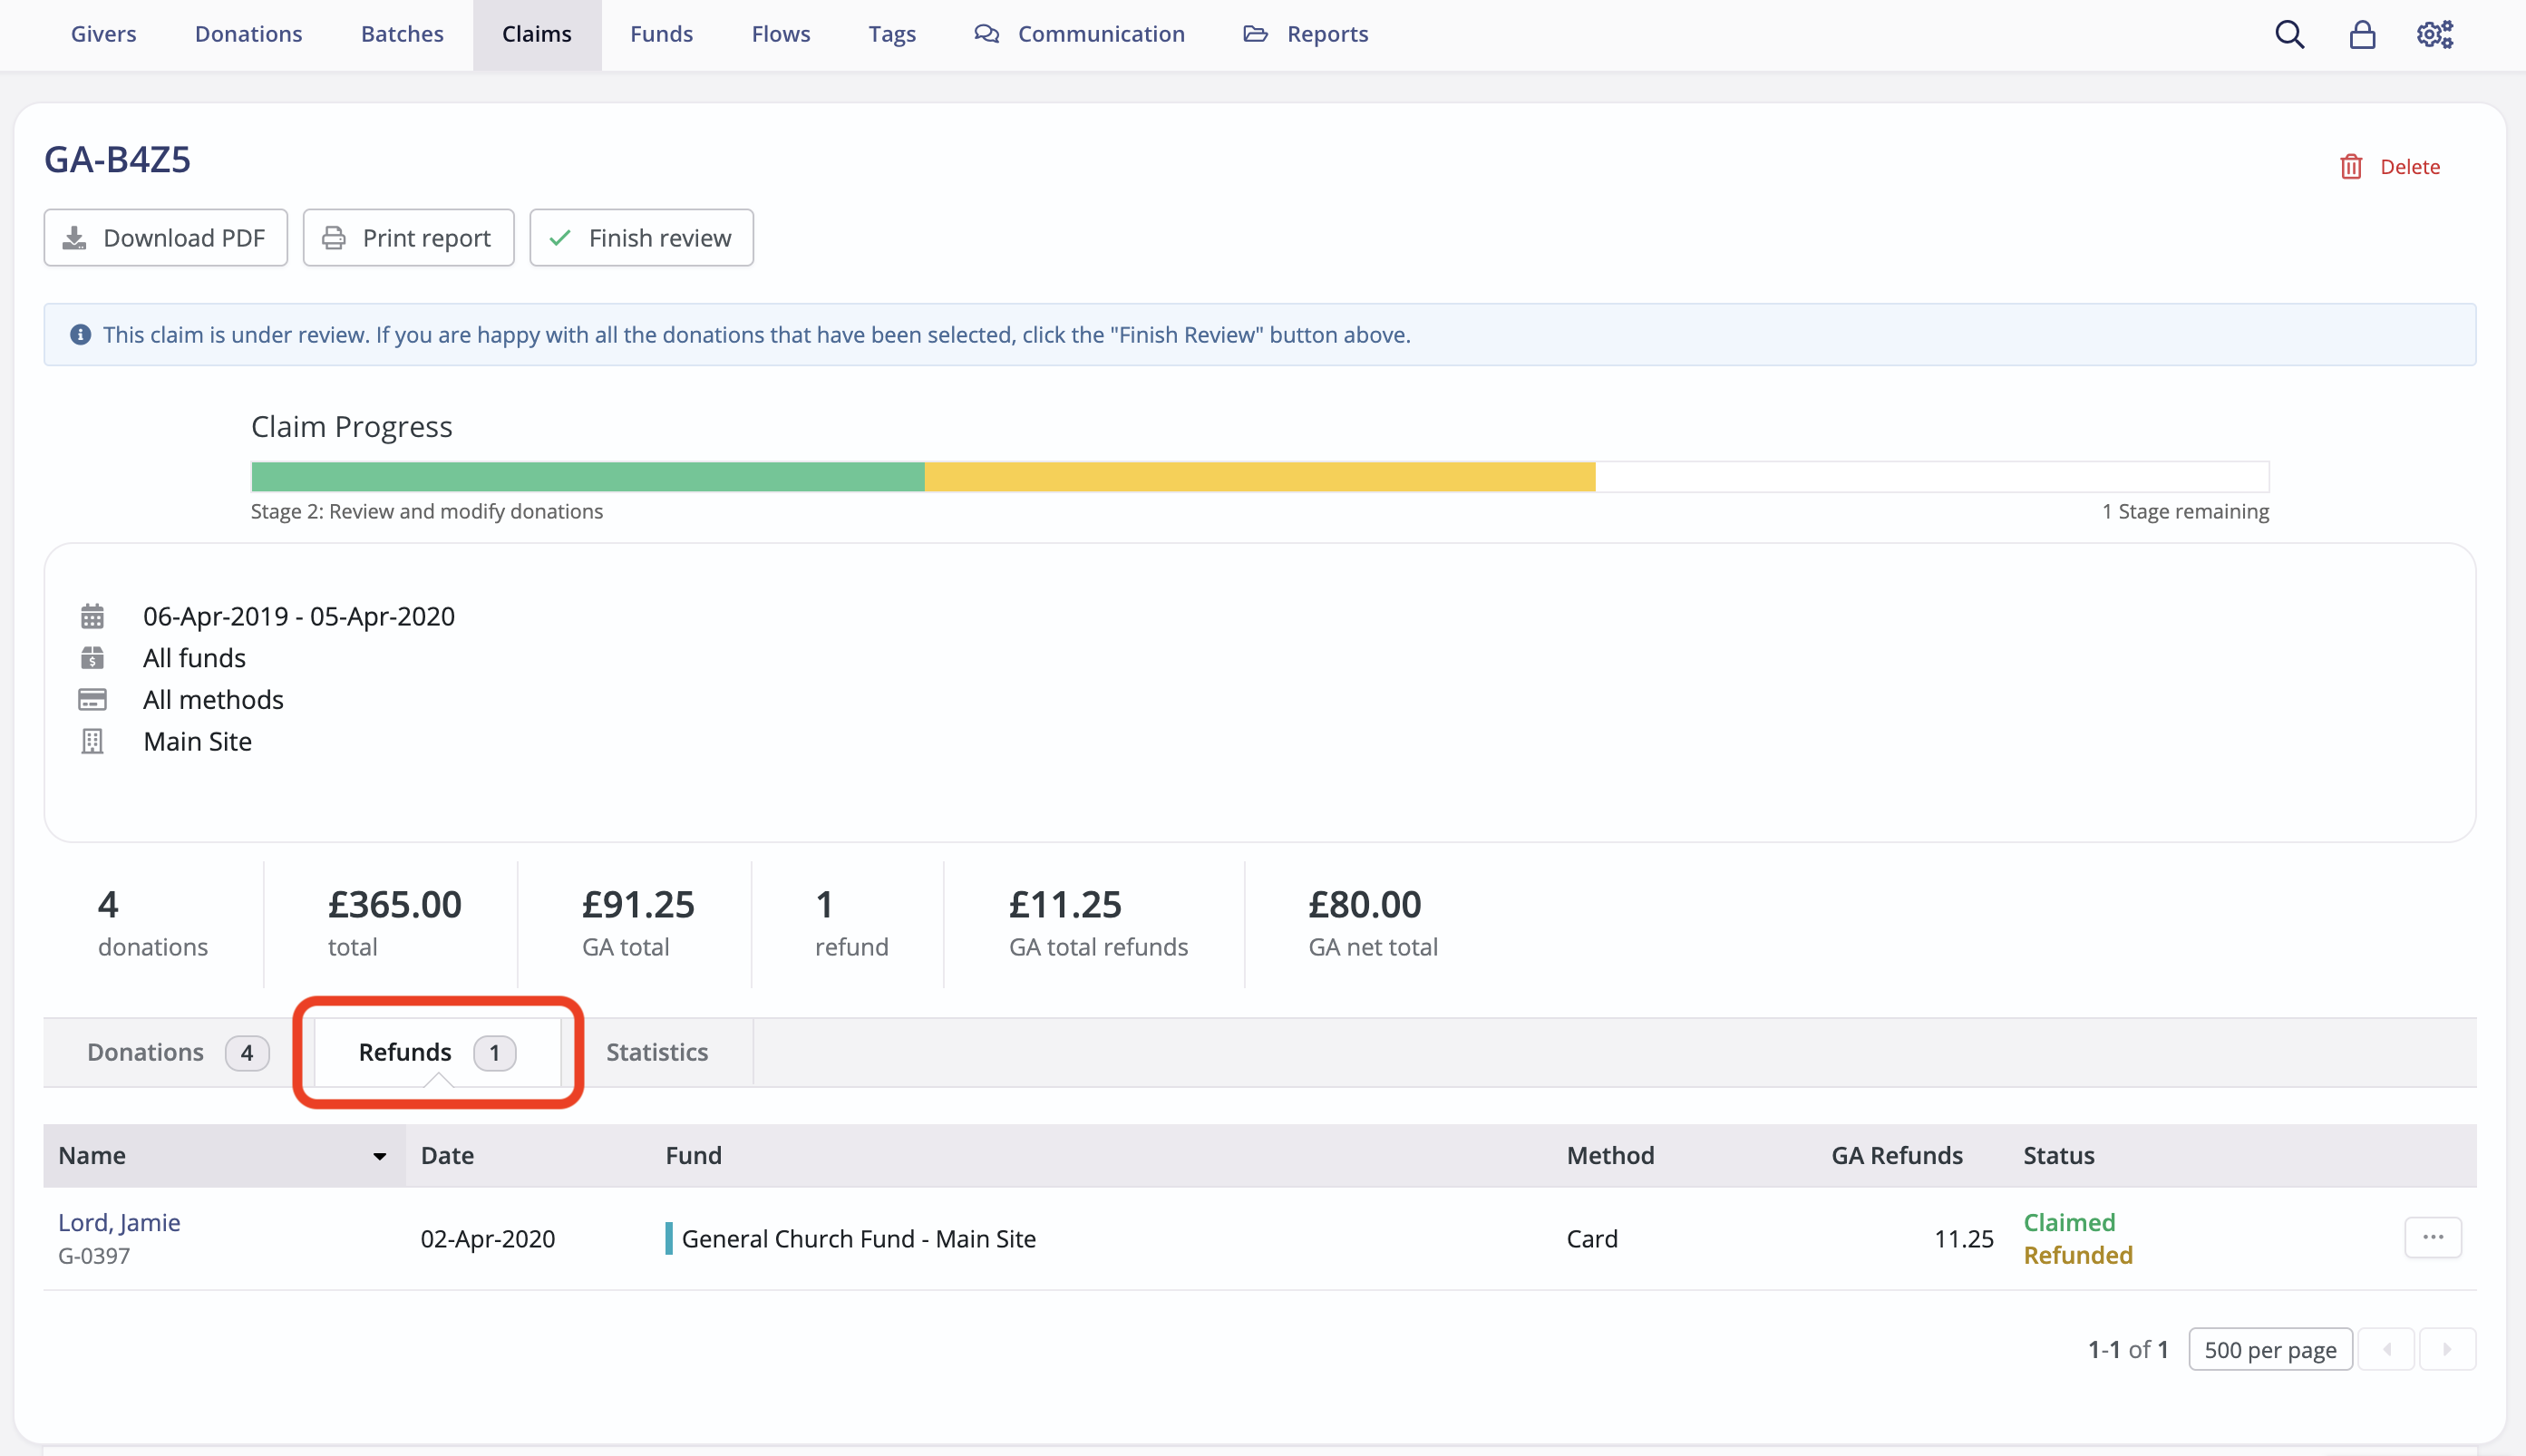Click the trash icon next to Delete
The image size is (2526, 1456).
(x=2350, y=166)
